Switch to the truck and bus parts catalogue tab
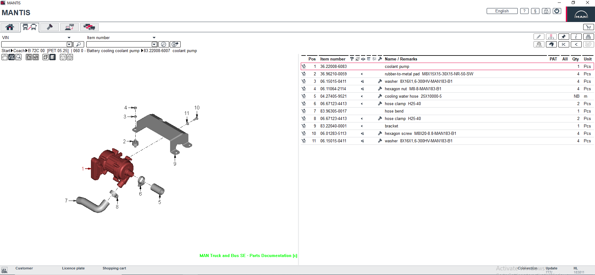The height and width of the screenshot is (275, 595). click(x=30, y=27)
